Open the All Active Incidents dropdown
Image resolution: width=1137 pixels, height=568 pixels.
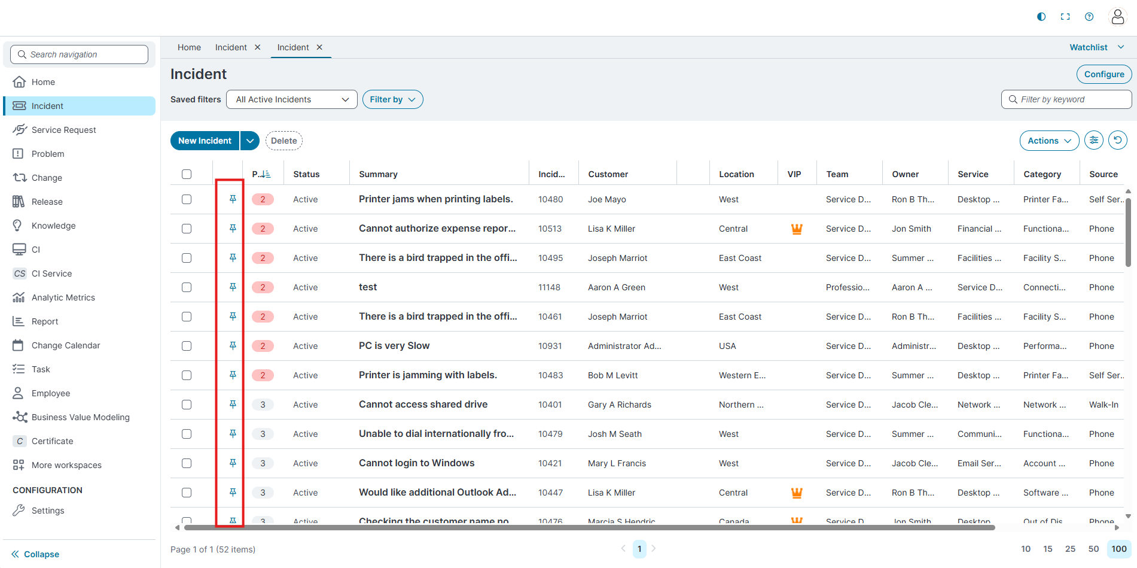[291, 99]
